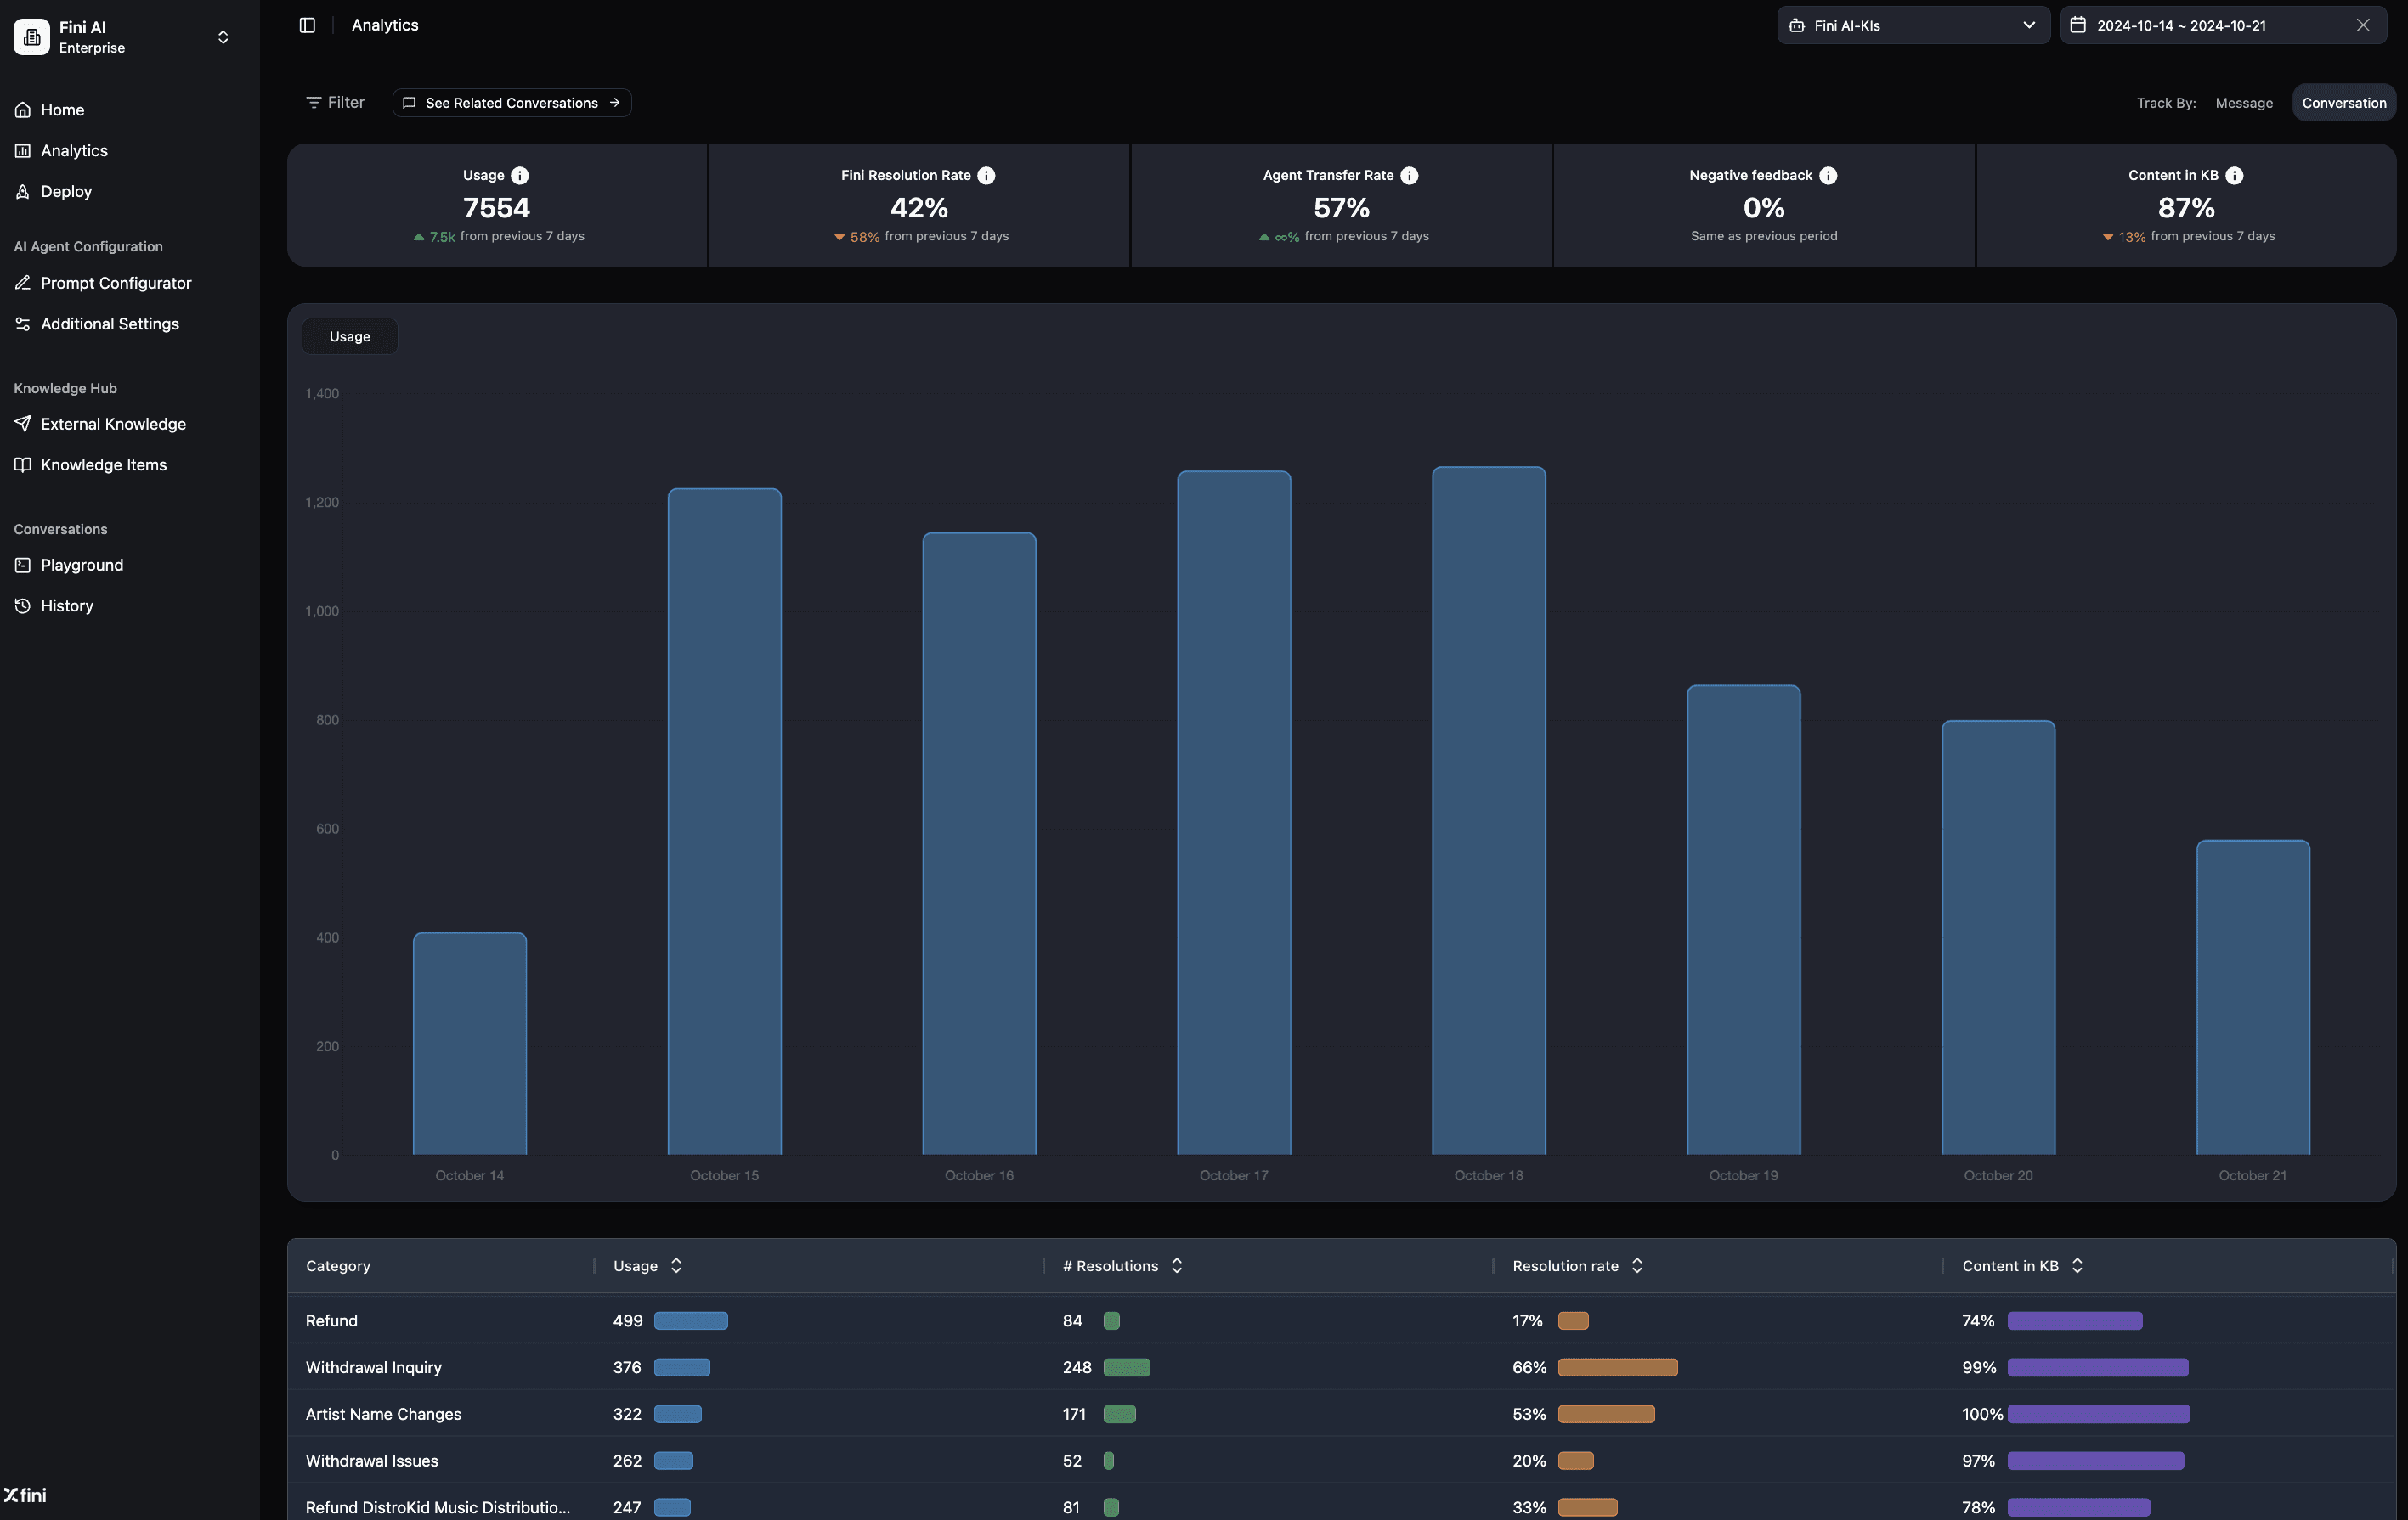Track by Conversation

[2344, 103]
